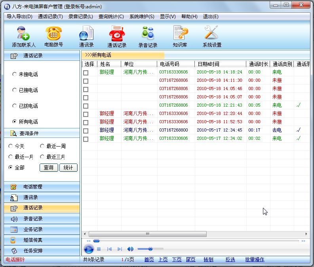The height and width of the screenshot is (267, 314).
Task: Tick the checkbox in the first call row
Action: pyautogui.click(x=86, y=72)
